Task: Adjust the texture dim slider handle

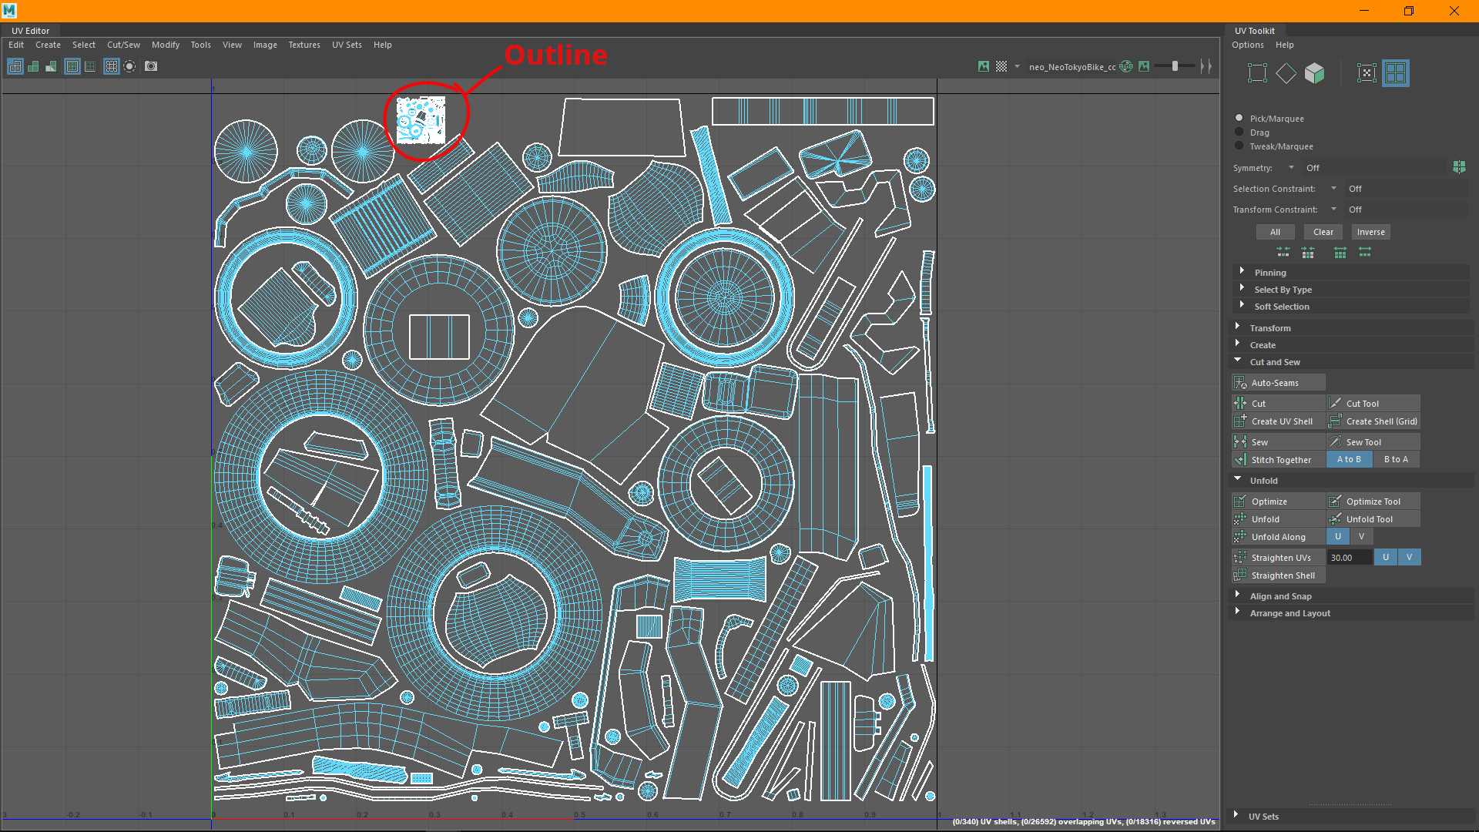Action: point(1175,66)
